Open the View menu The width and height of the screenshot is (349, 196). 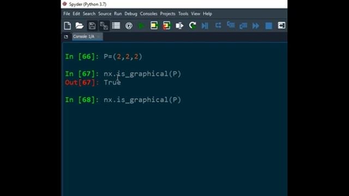(195, 14)
